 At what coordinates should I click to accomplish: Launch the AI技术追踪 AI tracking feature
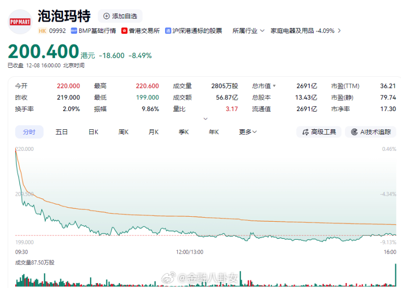370,132
